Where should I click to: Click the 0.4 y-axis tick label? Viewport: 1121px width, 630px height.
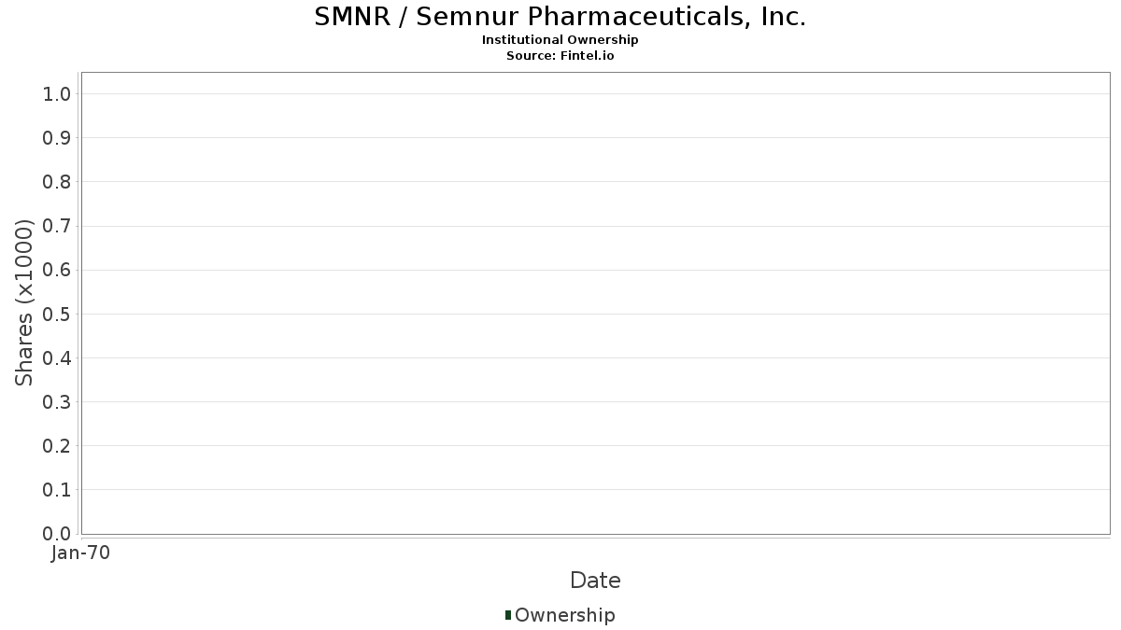57,357
